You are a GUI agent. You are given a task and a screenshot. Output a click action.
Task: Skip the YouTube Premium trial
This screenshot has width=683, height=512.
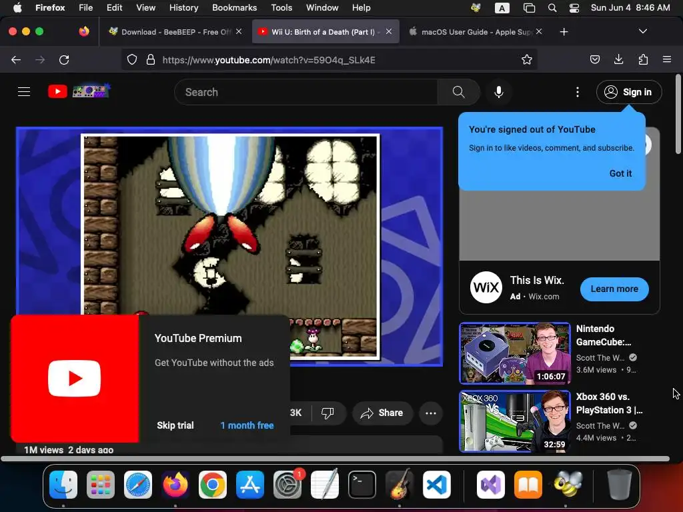pyautogui.click(x=175, y=425)
